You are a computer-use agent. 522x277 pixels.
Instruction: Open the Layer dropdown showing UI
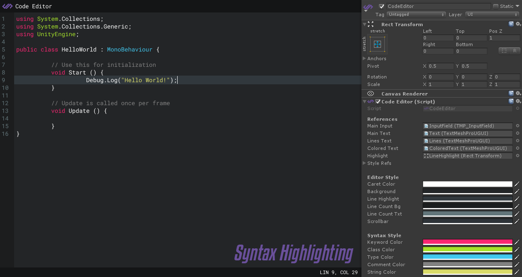tap(492, 14)
